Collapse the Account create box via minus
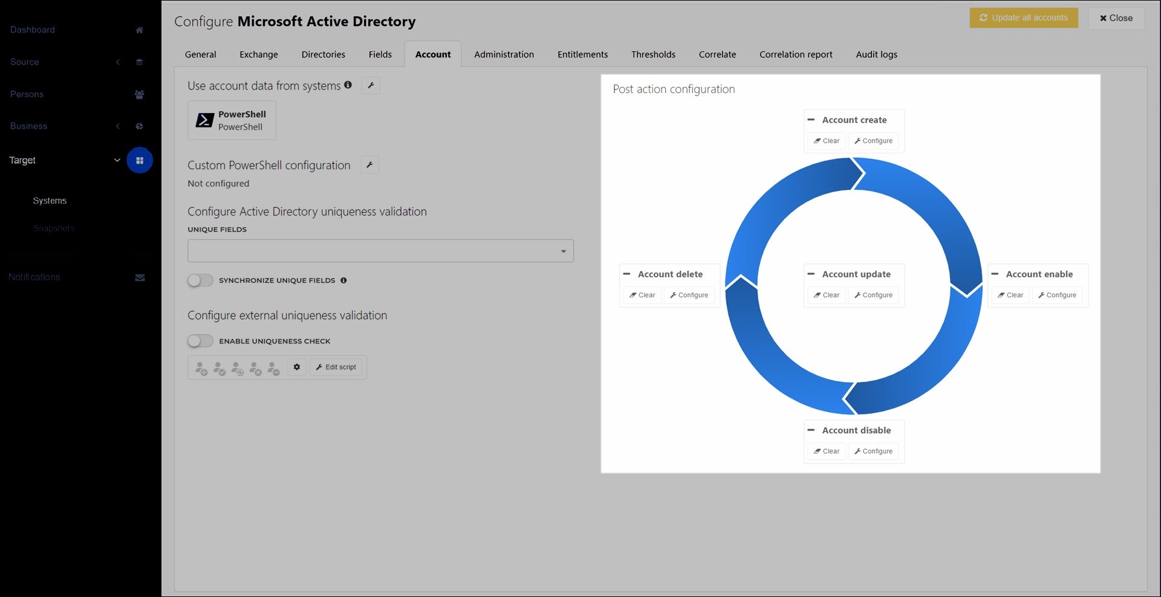Viewport: 1161px width, 597px height. [x=811, y=120]
